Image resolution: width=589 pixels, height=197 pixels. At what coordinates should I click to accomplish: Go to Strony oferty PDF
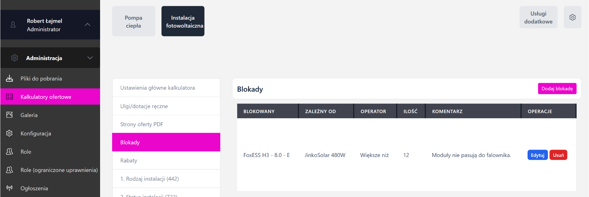pos(142,124)
